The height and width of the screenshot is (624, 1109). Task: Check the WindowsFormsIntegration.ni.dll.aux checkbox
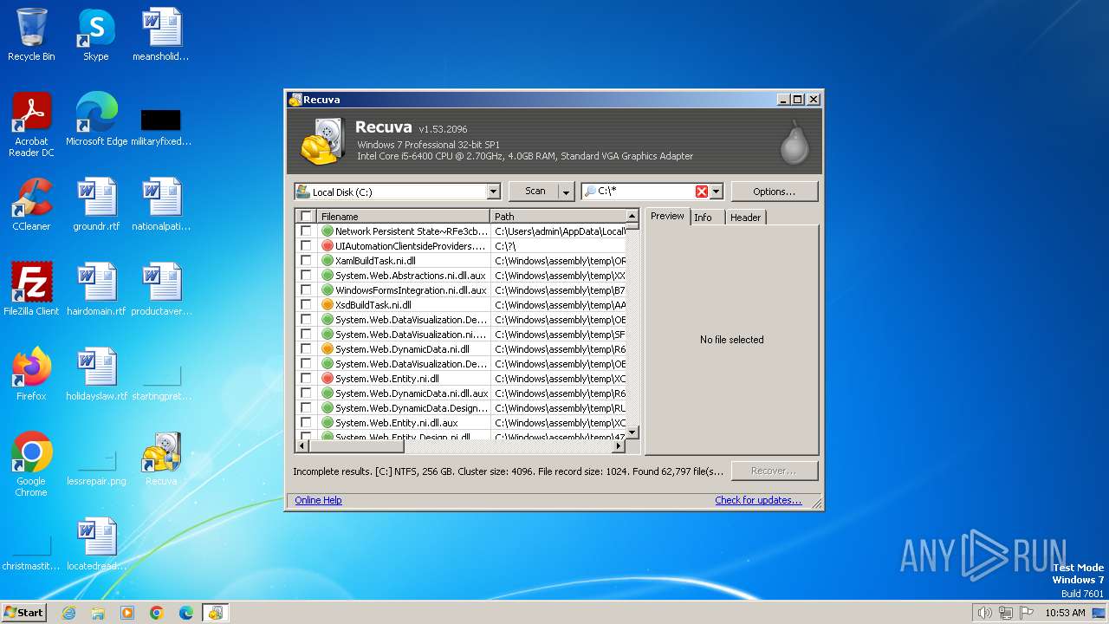tap(306, 290)
